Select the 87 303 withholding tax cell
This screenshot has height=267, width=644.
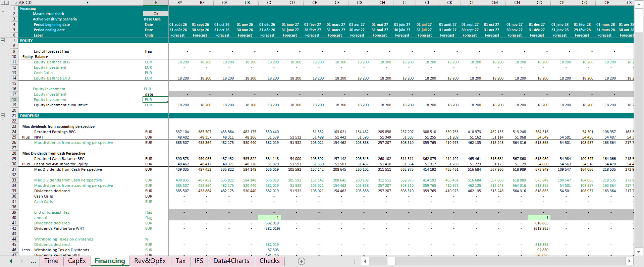pos(270,250)
